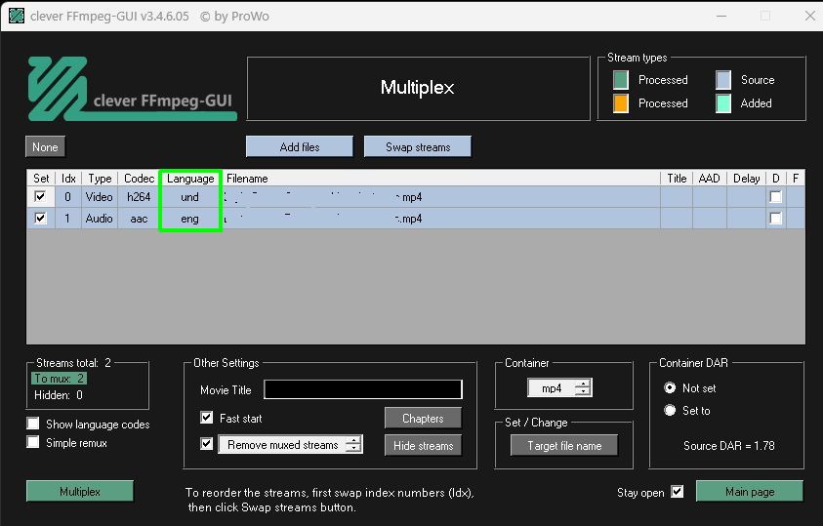Click the mp4 container spinner up arrow
This screenshot has height=526, width=823.
pos(583,384)
